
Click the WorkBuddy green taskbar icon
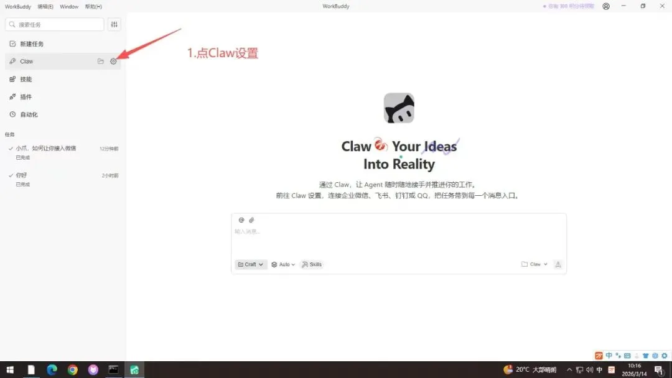point(134,369)
